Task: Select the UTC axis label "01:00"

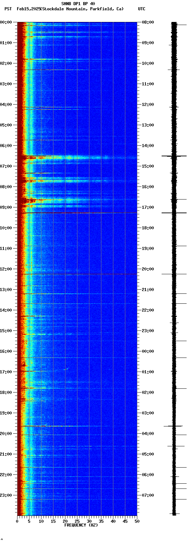Action: 148,372
